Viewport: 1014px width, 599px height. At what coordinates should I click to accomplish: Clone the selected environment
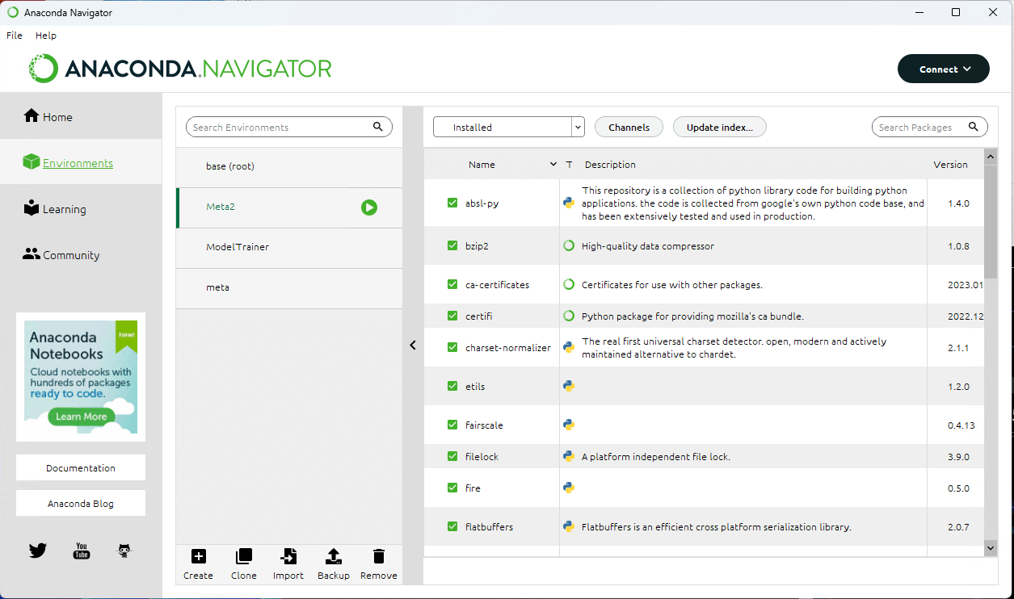pyautogui.click(x=243, y=556)
